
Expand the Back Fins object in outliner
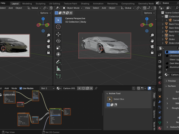point(163,24)
